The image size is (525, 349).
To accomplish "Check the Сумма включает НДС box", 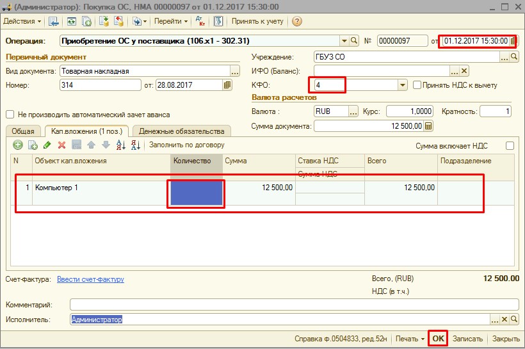I will 510,145.
